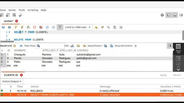Screen dimensions: 184x103
Task: Select the Perrito name cell
Action: click(x=18, y=58)
